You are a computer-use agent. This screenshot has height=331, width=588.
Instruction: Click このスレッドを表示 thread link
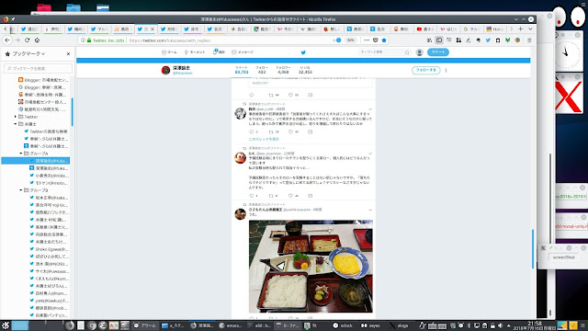[x=264, y=139]
